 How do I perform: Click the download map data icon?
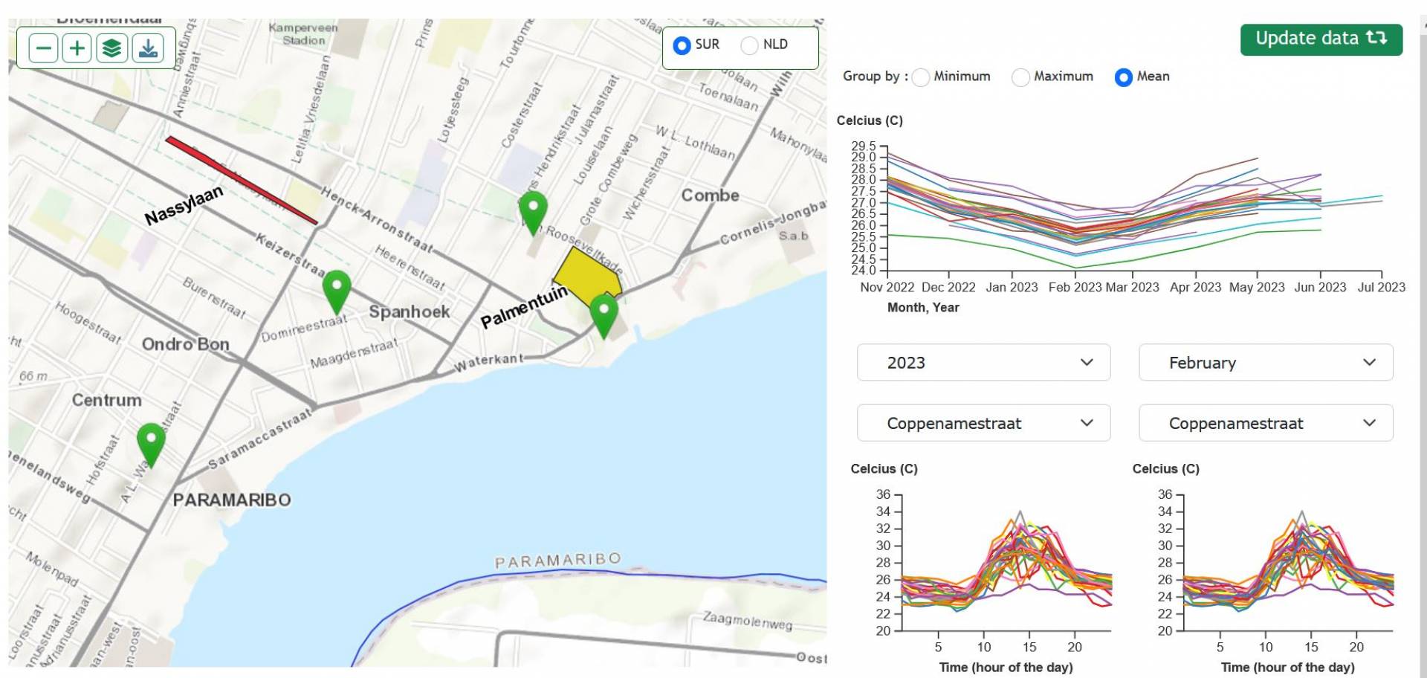(148, 49)
